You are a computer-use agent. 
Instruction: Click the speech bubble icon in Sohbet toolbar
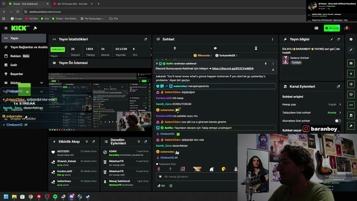click(x=215, y=48)
